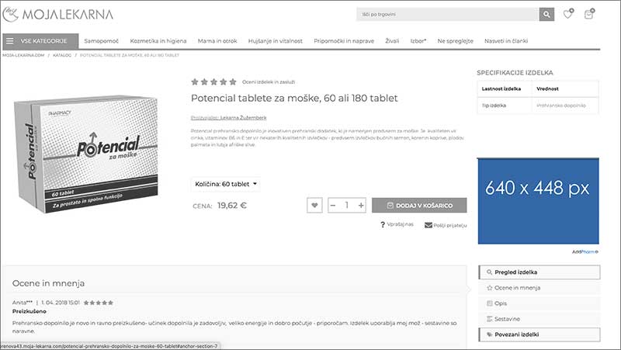Expand the Količina: 60 tablet dropdown

point(226,184)
